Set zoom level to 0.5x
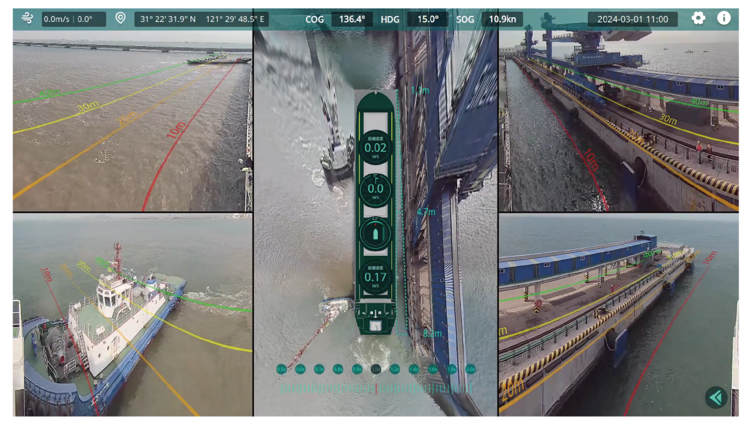This screenshot has width=752, height=423. 282,369
